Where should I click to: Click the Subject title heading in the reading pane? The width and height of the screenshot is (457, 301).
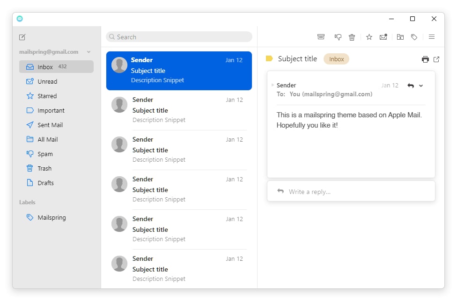coord(297,59)
